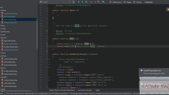Open index.blade.php under author folder

click(10, 22)
